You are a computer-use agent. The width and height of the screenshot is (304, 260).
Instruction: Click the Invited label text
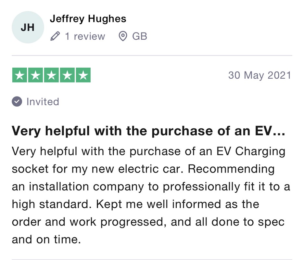(x=43, y=102)
